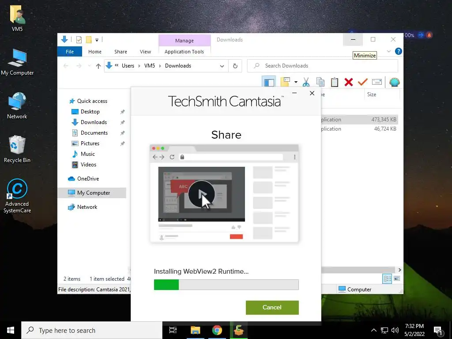
Task: Click the orange checkmark Properties icon
Action: coord(363,82)
